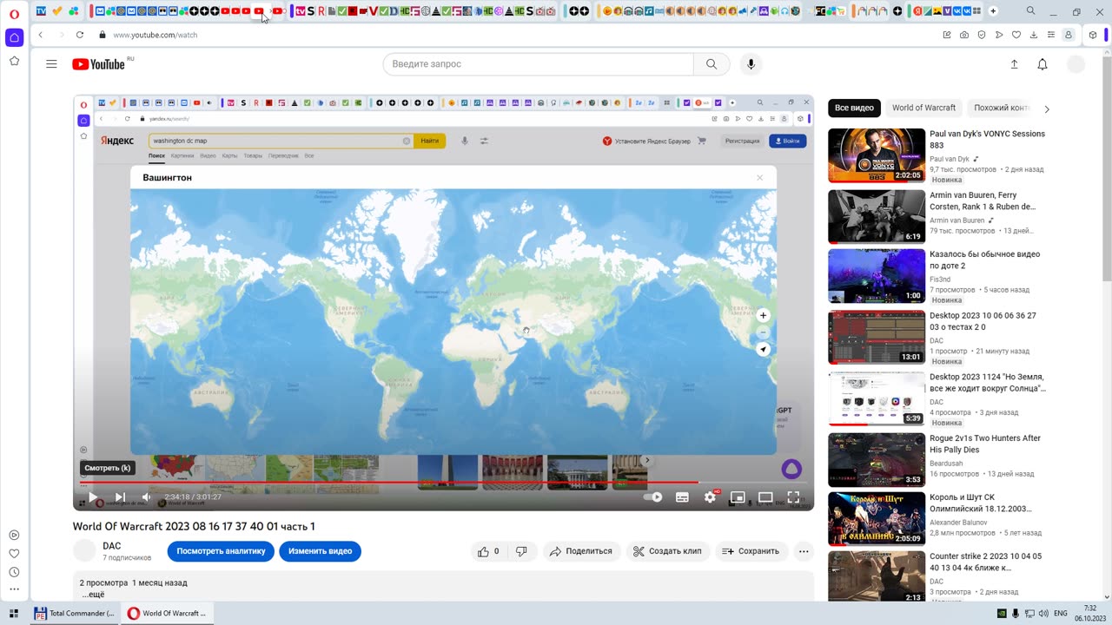Click the Поделиться share button
Viewport: 1112px width, 625px height.
click(x=581, y=551)
